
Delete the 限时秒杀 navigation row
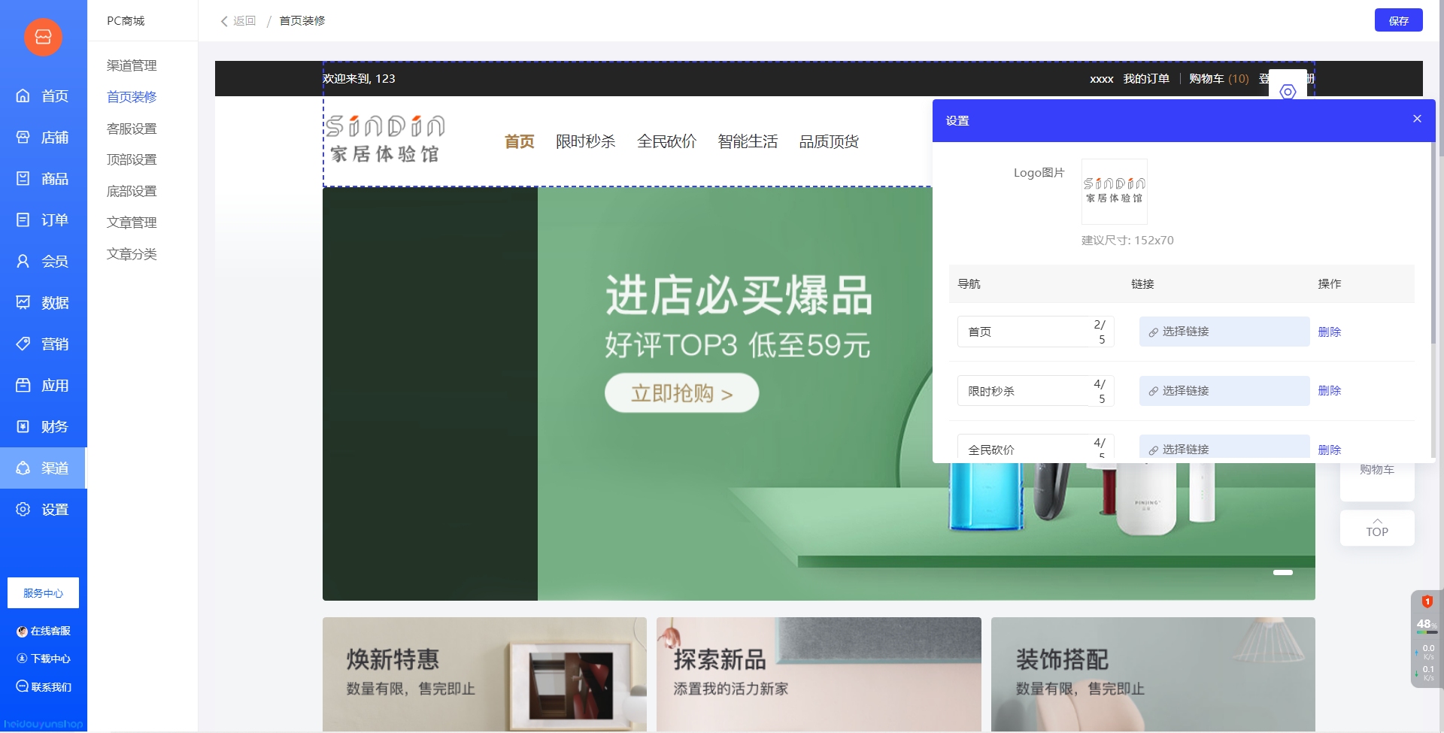click(1329, 391)
